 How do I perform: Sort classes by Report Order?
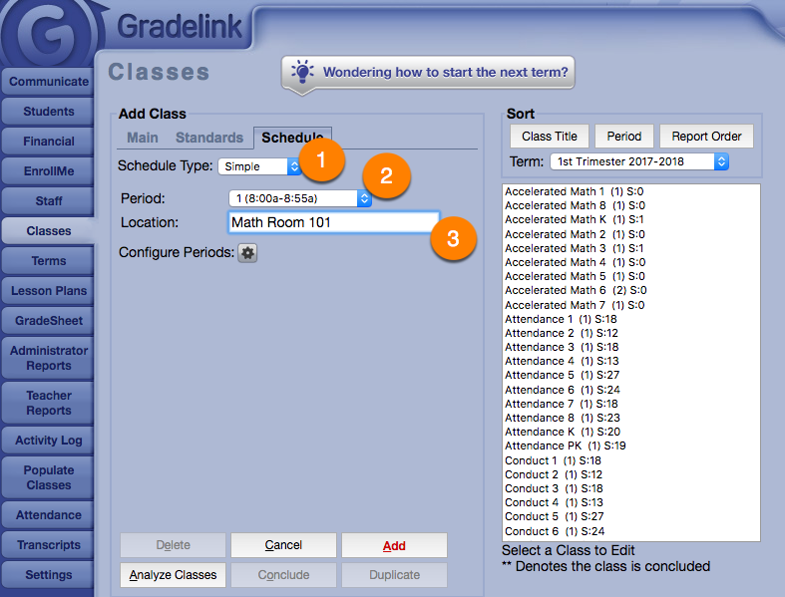click(706, 137)
